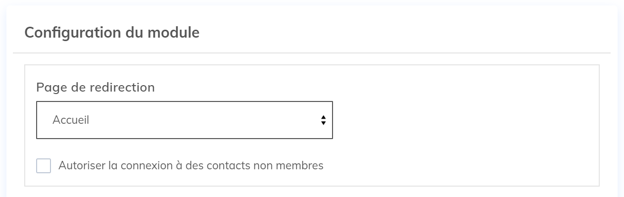
Task: Enable Autoriser la connexion checkbox
Action: [44, 166]
